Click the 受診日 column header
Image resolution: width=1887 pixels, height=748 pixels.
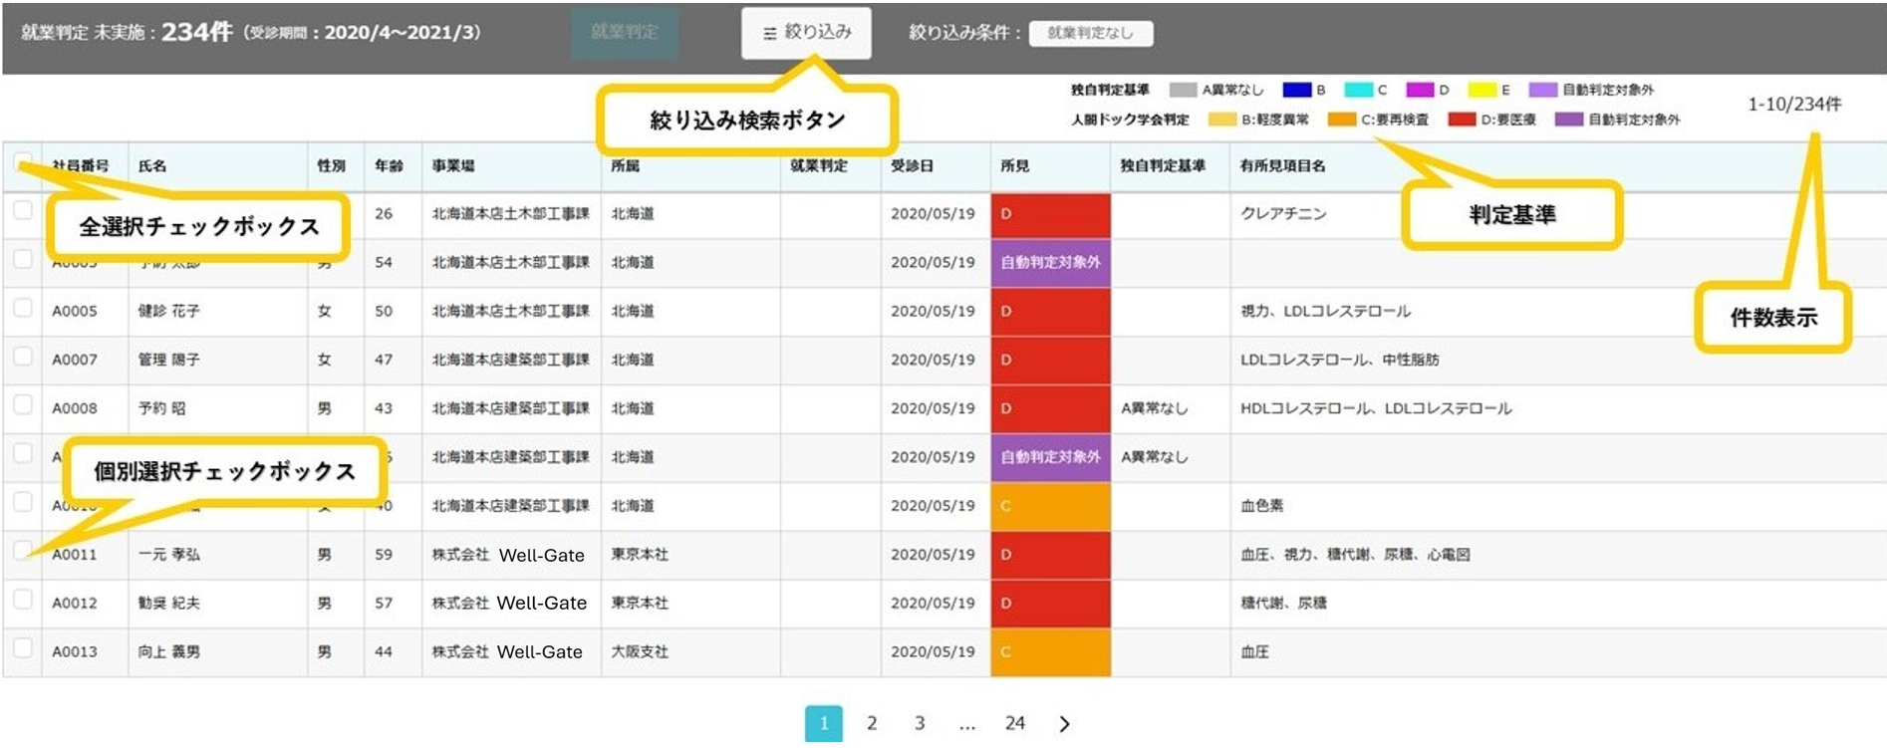[912, 166]
